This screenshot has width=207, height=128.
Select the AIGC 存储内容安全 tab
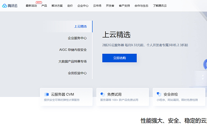(x=73, y=50)
